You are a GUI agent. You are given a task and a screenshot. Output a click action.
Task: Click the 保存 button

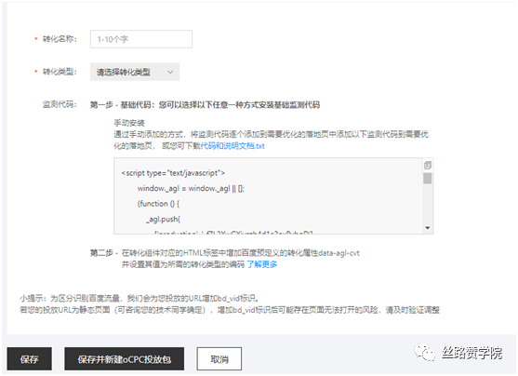(30, 359)
